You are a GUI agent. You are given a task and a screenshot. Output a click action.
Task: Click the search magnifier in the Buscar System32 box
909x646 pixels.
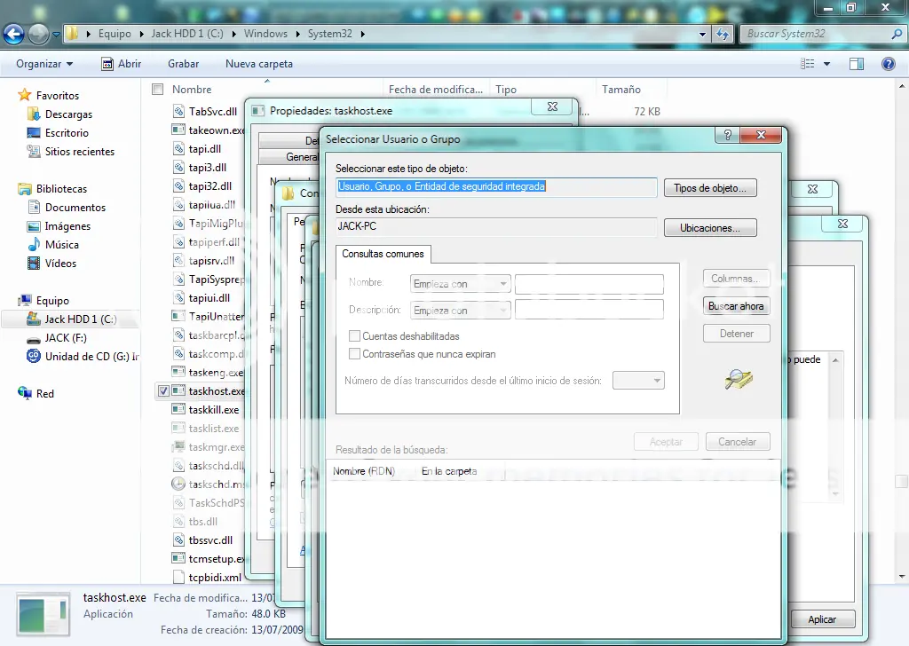click(897, 34)
